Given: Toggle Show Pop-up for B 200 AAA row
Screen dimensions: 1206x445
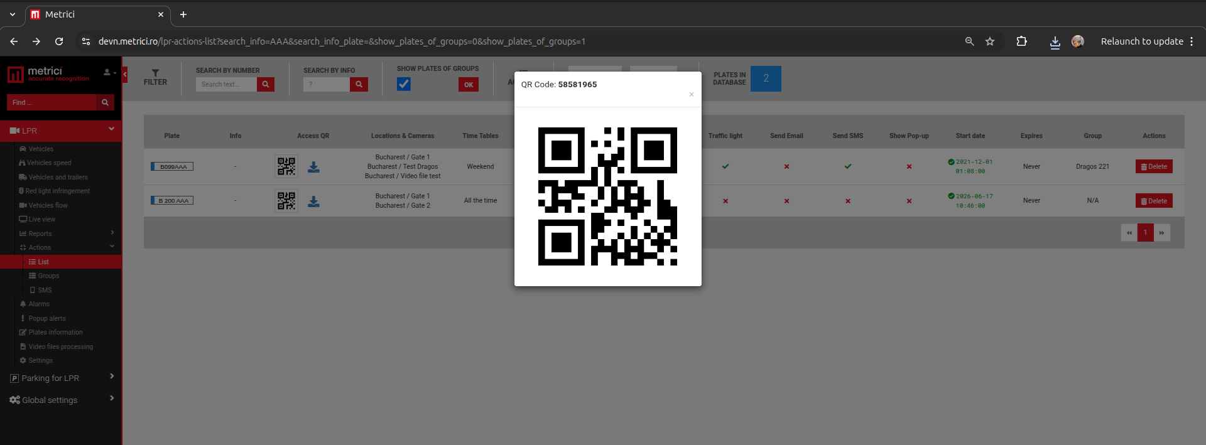Looking at the screenshot, I should pyautogui.click(x=909, y=201).
